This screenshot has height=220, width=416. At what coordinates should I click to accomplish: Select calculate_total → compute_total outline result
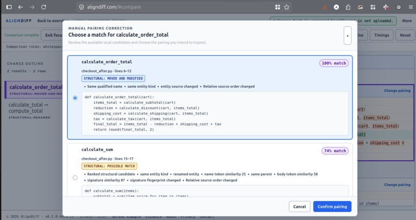(34, 111)
